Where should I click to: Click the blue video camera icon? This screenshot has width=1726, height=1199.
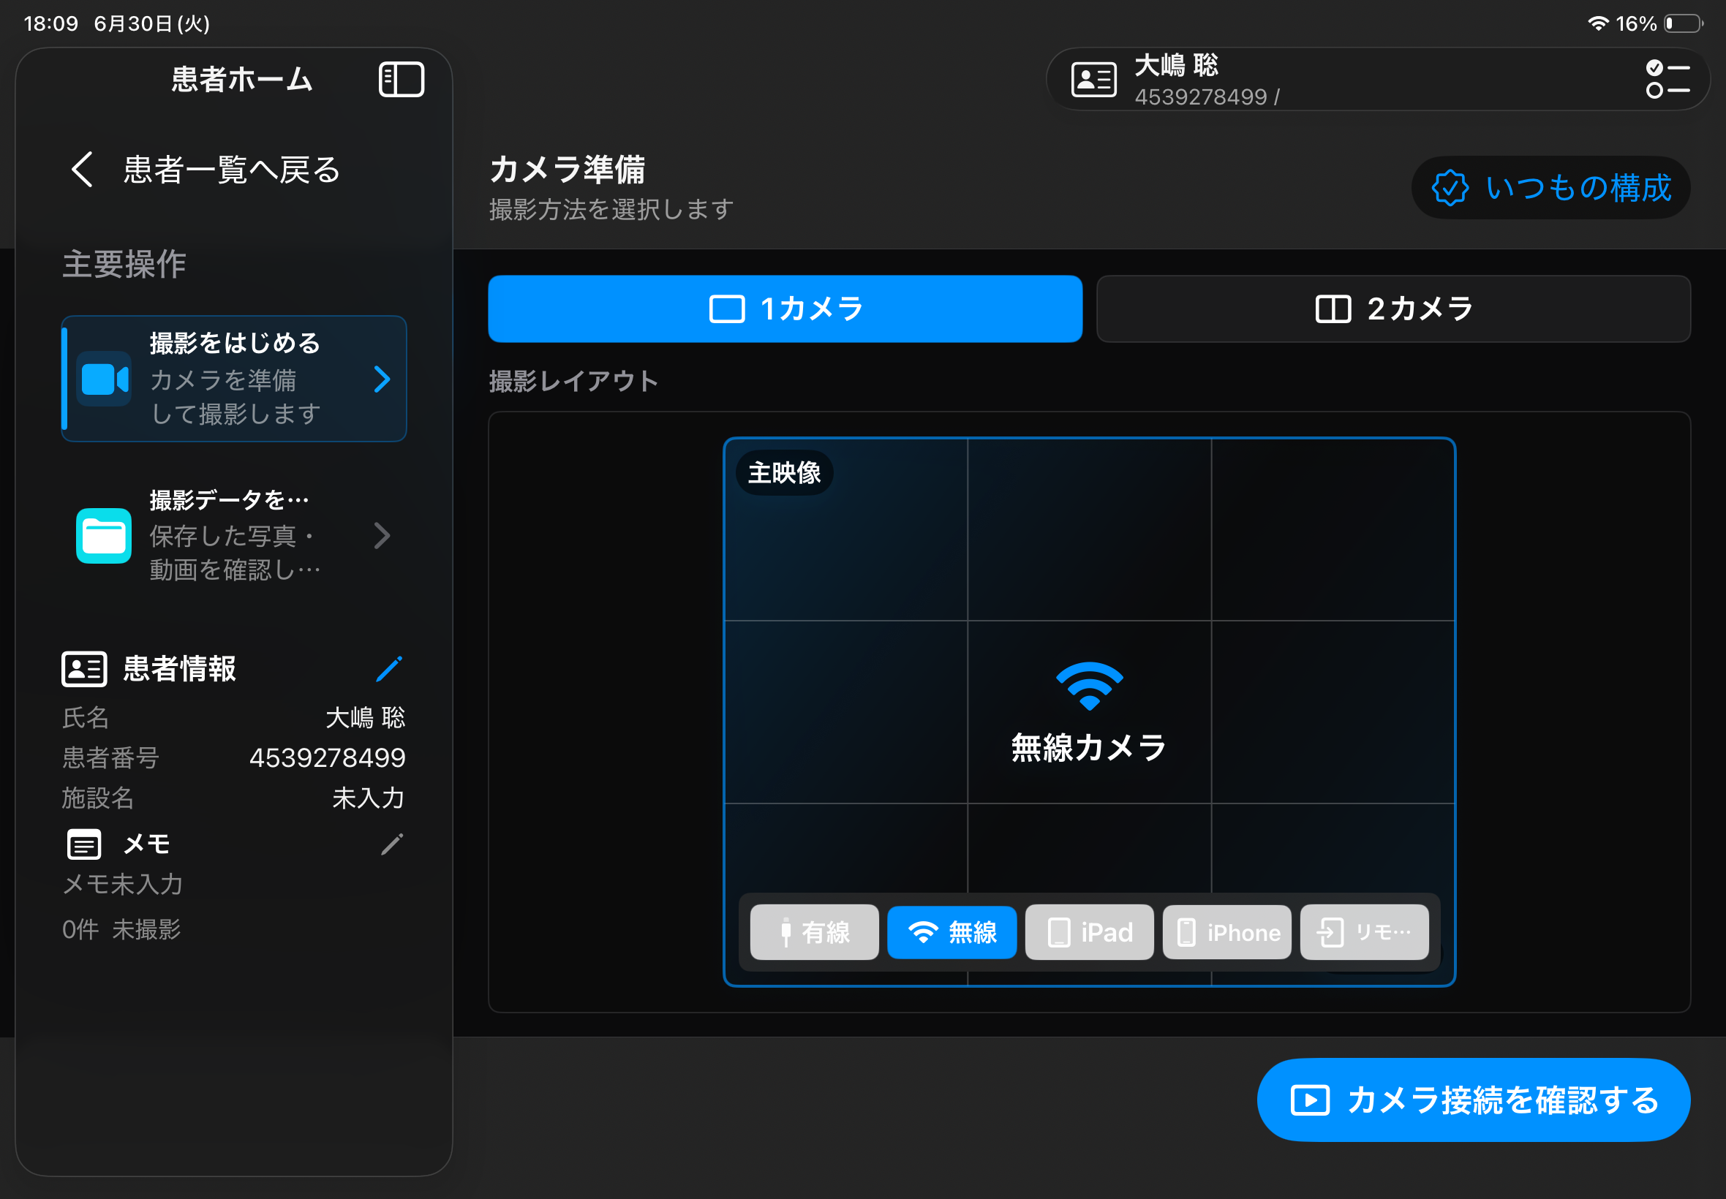coord(105,379)
